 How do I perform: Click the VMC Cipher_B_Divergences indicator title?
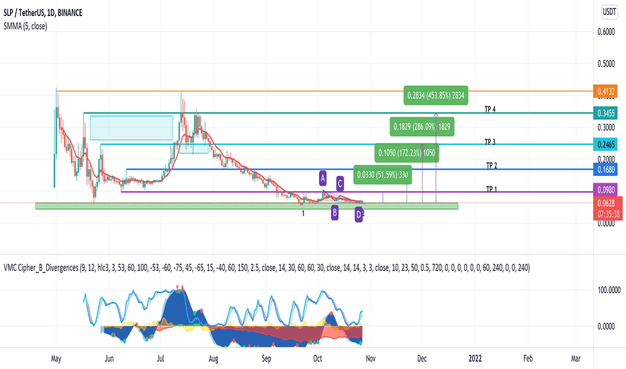click(x=267, y=268)
